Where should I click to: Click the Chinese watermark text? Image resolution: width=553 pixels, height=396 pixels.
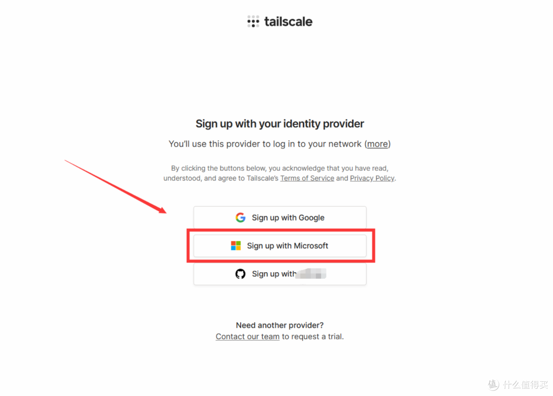[525, 384]
